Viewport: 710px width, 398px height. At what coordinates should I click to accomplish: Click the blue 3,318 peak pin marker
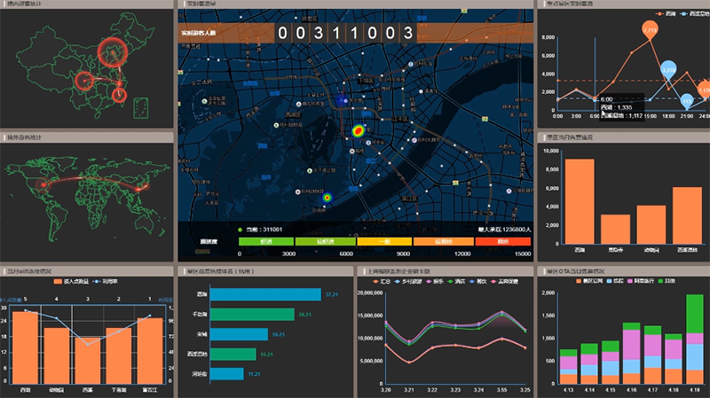click(x=669, y=68)
